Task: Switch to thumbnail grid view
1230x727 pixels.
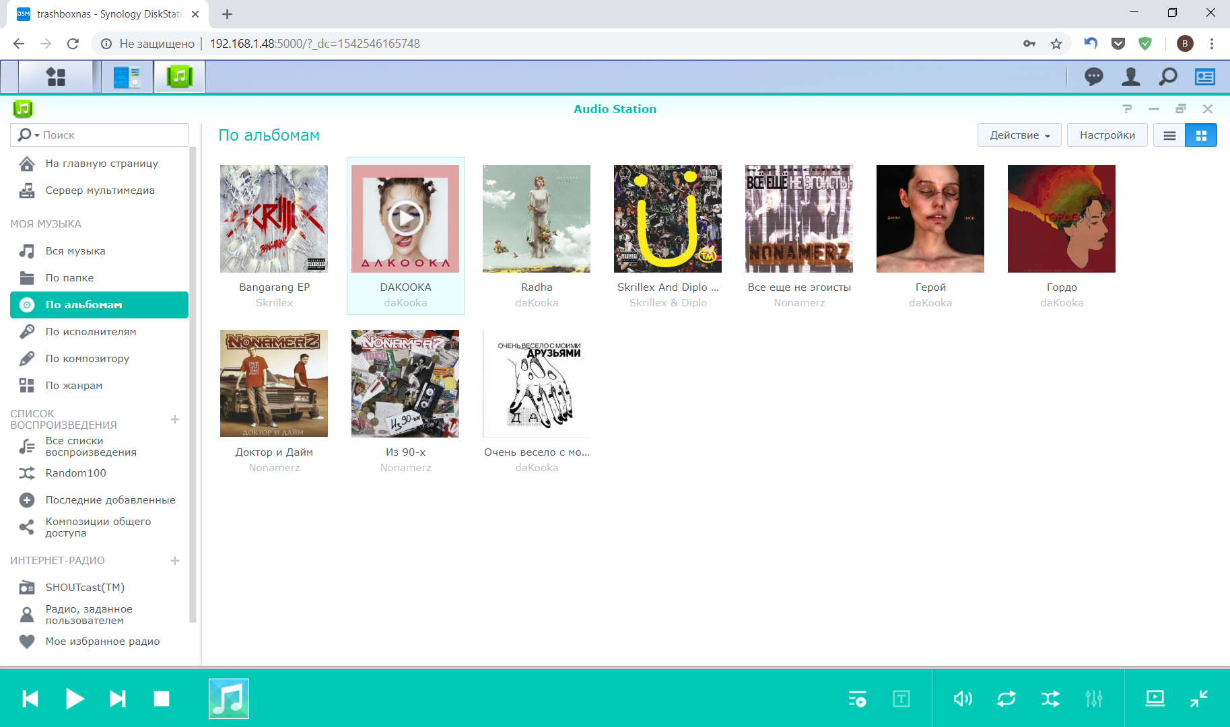Action: pos(1201,135)
